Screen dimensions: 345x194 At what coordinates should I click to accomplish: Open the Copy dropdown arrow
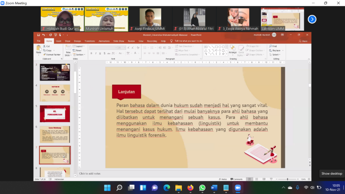(x=54, y=51)
